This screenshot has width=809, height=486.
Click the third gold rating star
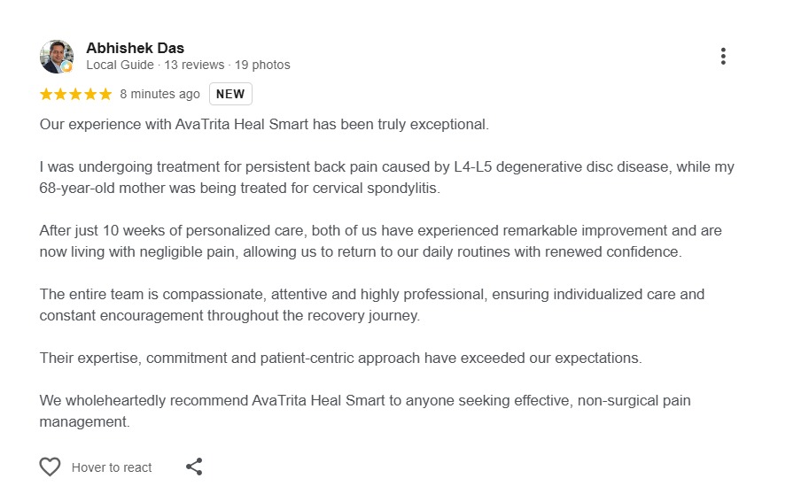(x=76, y=94)
